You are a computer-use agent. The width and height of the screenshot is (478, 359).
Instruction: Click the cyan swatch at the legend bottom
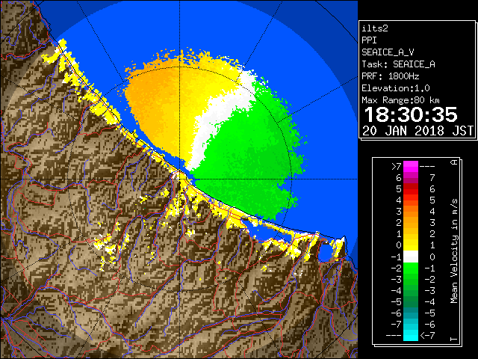[x=411, y=335]
